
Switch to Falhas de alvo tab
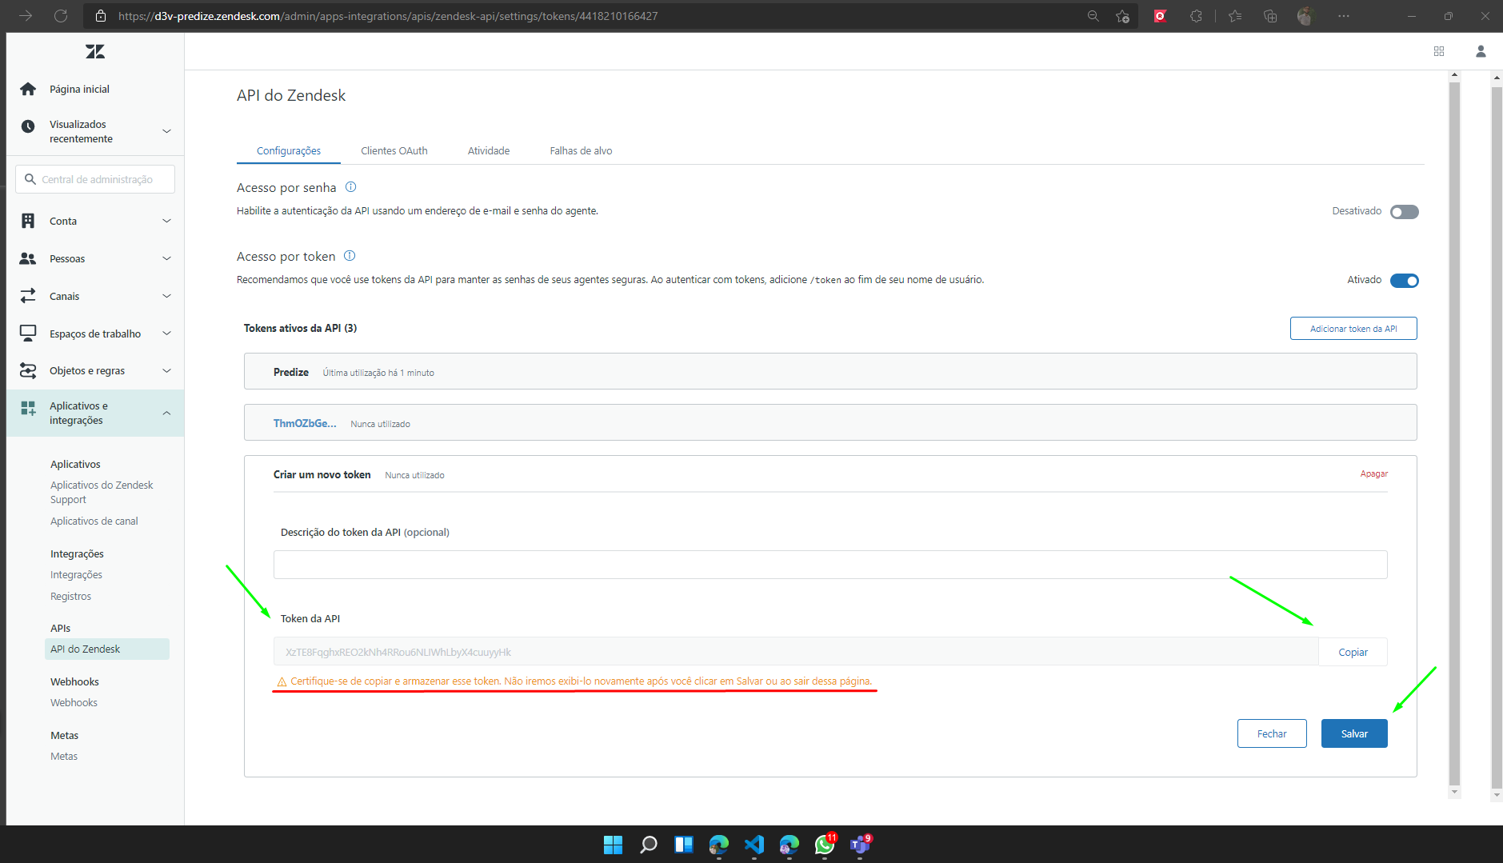tap(581, 150)
